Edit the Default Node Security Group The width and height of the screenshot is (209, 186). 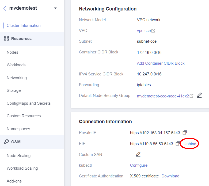click(199, 96)
